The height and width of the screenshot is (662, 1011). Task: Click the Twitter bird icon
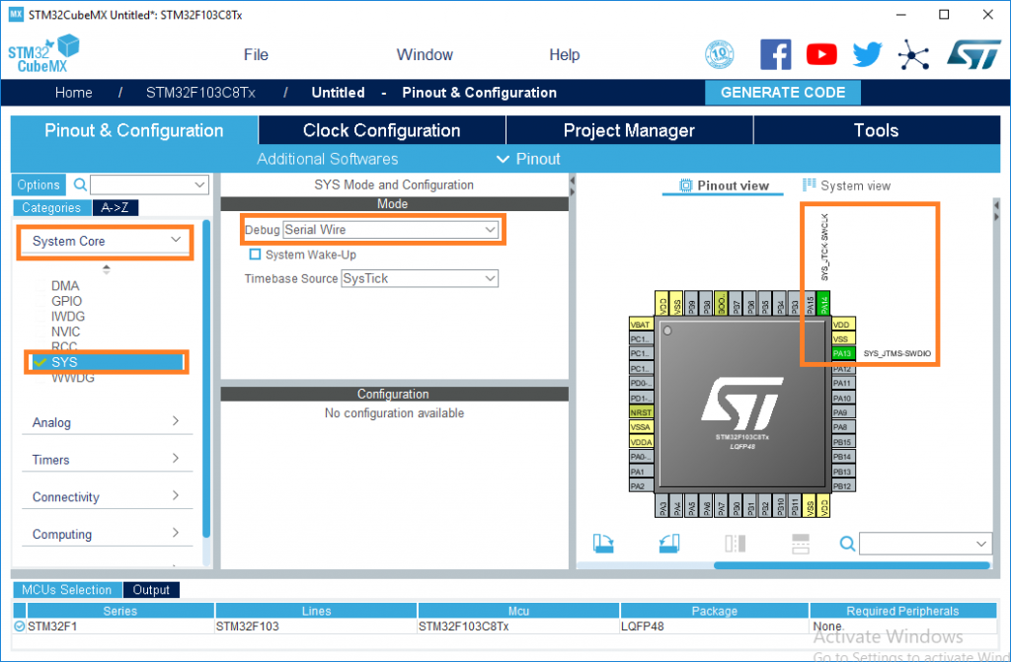coord(867,54)
